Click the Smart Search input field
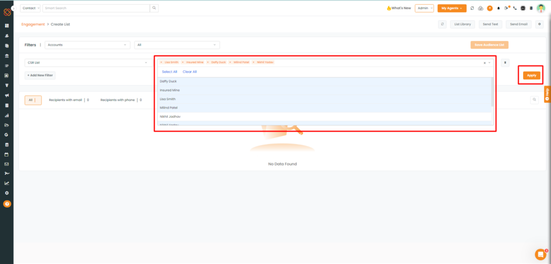 (x=96, y=8)
